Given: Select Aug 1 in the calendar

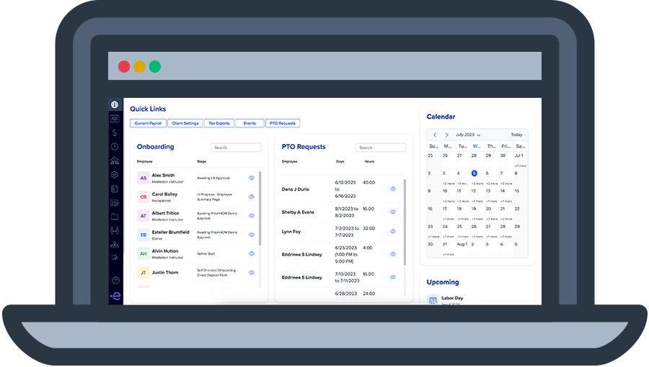Looking at the screenshot, I should pos(462,245).
